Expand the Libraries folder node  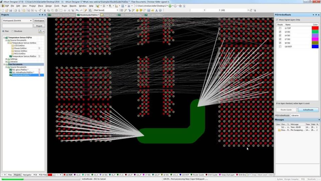pyautogui.click(x=6, y=62)
